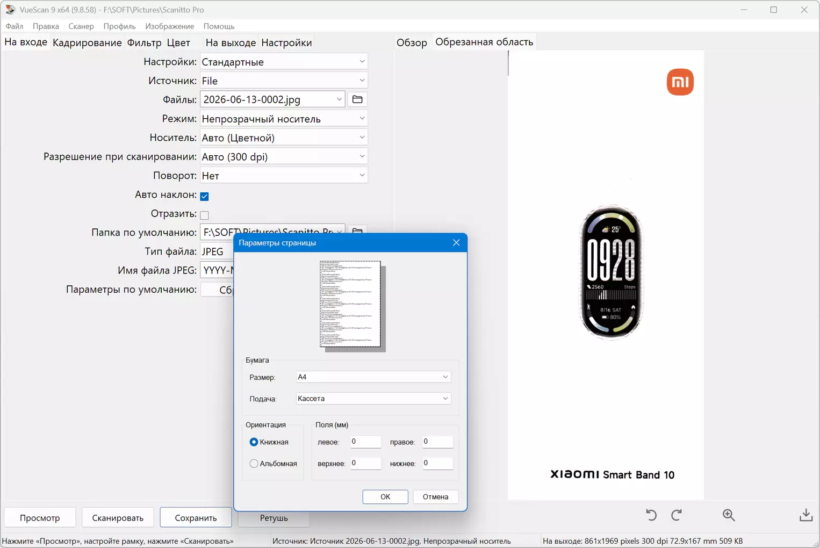
Task: Rotate image counterclockwise with the undo-arrow icon
Action: tap(651, 515)
